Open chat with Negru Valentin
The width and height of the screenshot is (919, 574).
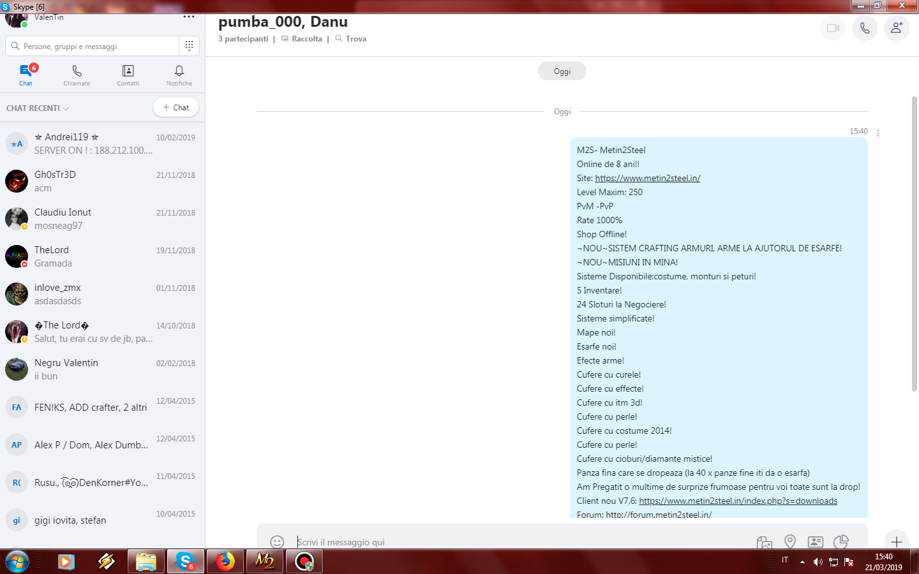[102, 369]
